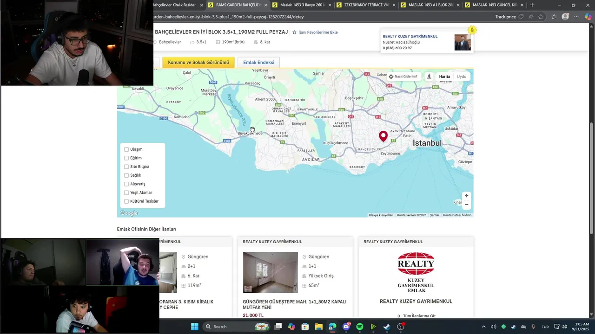Click the Street View pegman icon
This screenshot has height=334, width=595.
pos(429,77)
